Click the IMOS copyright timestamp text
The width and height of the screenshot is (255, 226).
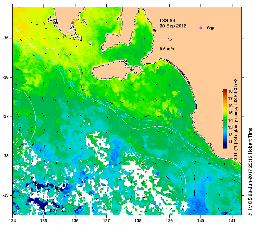coord(250,172)
